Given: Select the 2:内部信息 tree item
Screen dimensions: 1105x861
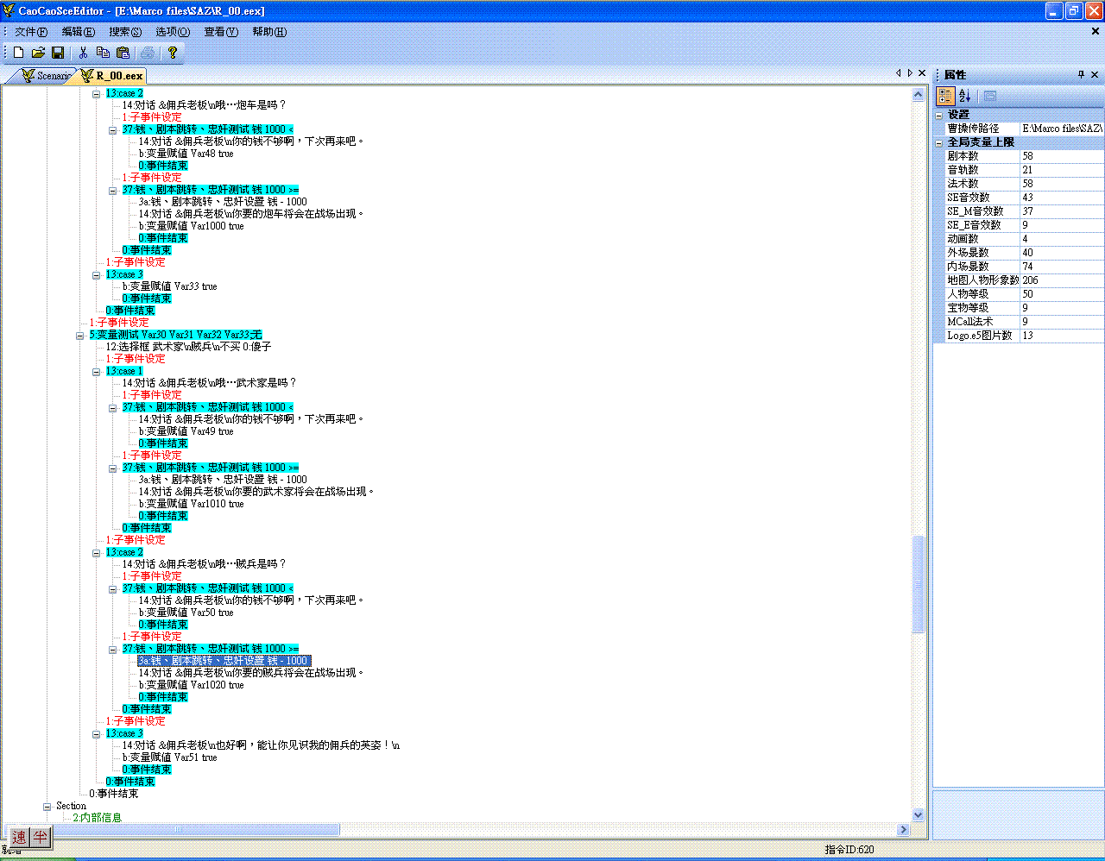Looking at the screenshot, I should coord(97,817).
